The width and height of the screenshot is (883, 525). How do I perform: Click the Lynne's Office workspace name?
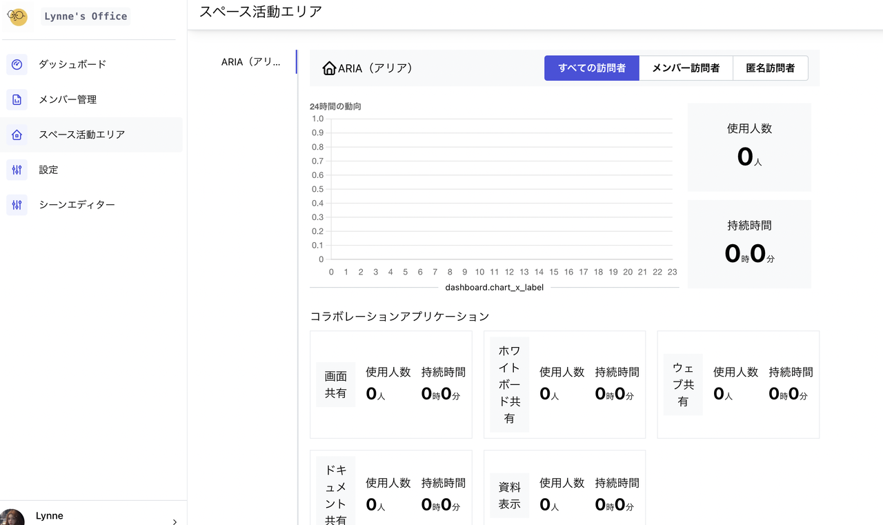86,17
